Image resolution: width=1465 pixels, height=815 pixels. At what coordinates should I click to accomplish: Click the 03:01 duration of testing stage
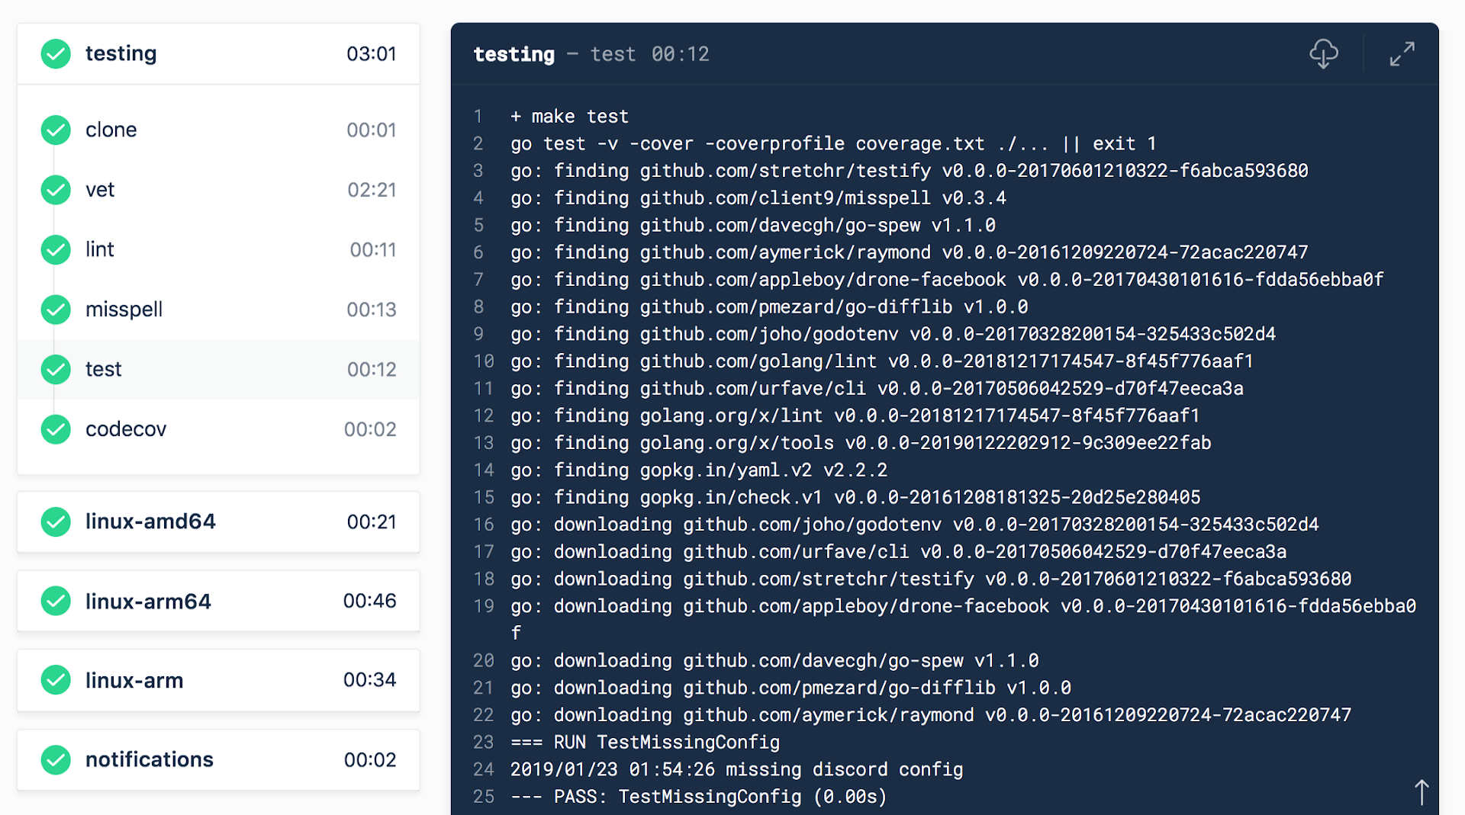[x=372, y=54]
